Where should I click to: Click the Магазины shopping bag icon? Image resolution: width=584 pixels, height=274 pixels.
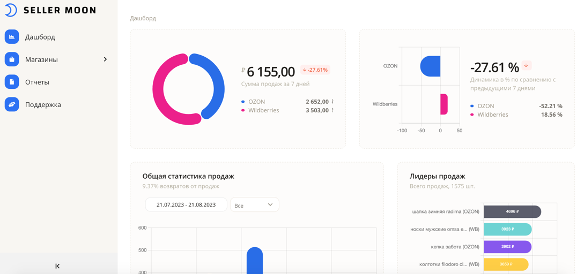tap(12, 59)
